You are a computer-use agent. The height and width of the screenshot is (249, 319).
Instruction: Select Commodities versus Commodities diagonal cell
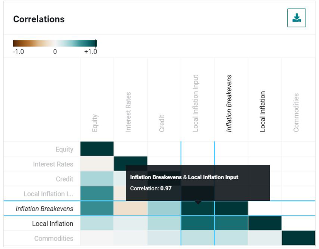(x=298, y=238)
